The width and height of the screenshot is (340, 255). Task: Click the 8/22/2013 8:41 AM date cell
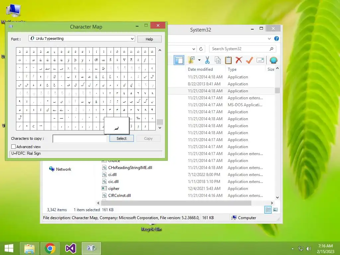pos(204,84)
